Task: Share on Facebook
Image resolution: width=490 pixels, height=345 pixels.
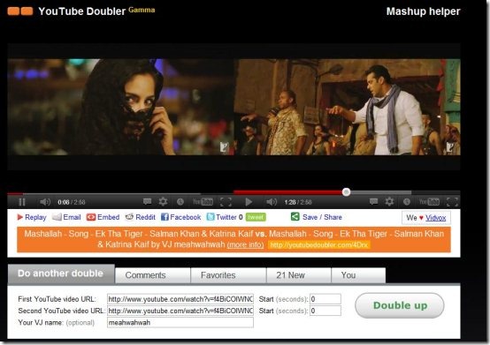Action: click(186, 217)
